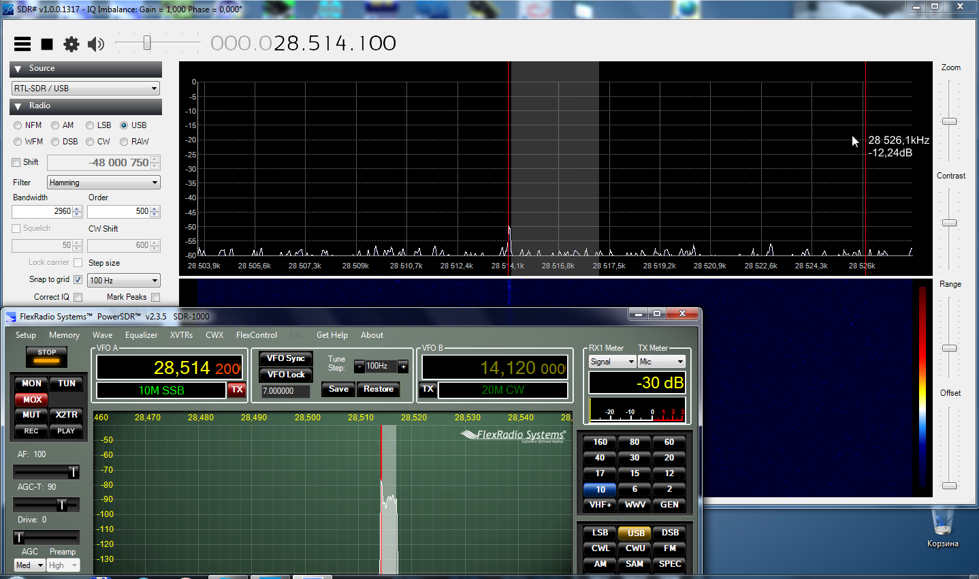Open the Memory menu in PowerSDR
Image resolution: width=979 pixels, height=579 pixels.
[x=64, y=335]
